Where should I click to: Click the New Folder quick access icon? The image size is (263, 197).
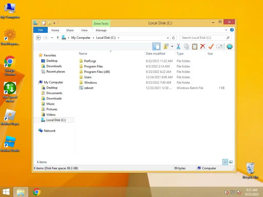pyautogui.click(x=50, y=23)
